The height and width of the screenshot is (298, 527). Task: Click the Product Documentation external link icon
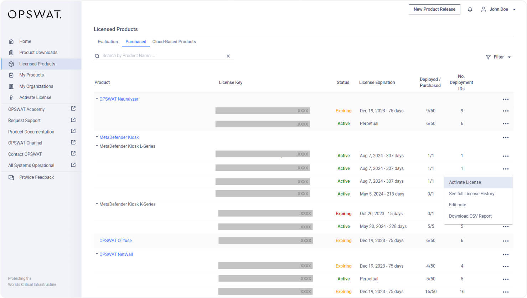tap(73, 131)
